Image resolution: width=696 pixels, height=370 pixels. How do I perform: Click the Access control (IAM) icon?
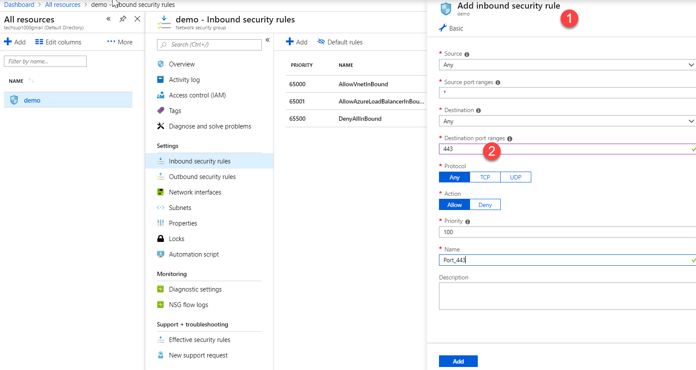tap(161, 95)
